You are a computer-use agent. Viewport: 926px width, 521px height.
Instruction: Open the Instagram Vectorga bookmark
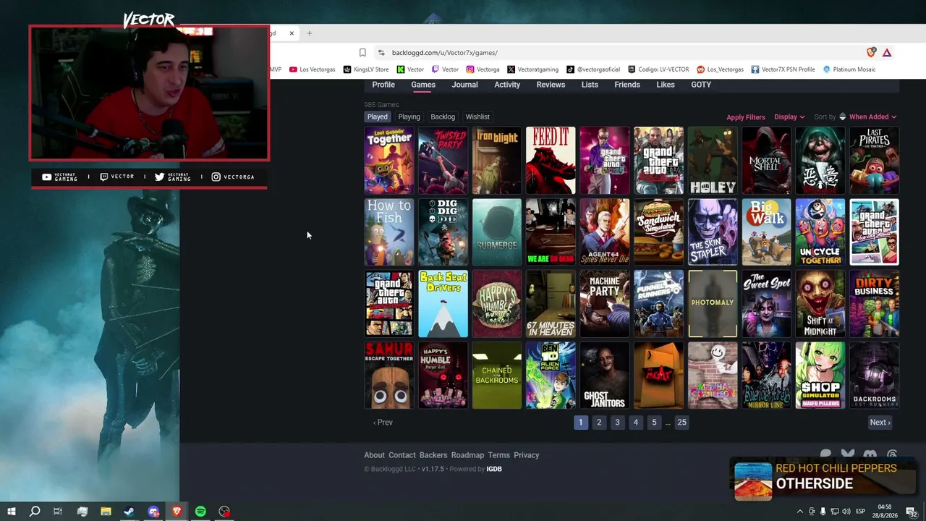483,69
